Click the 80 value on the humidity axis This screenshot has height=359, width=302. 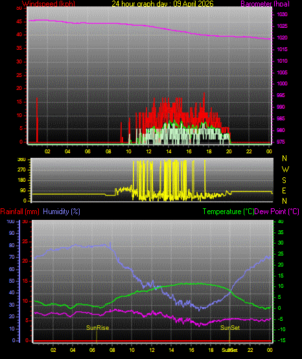click(12, 245)
